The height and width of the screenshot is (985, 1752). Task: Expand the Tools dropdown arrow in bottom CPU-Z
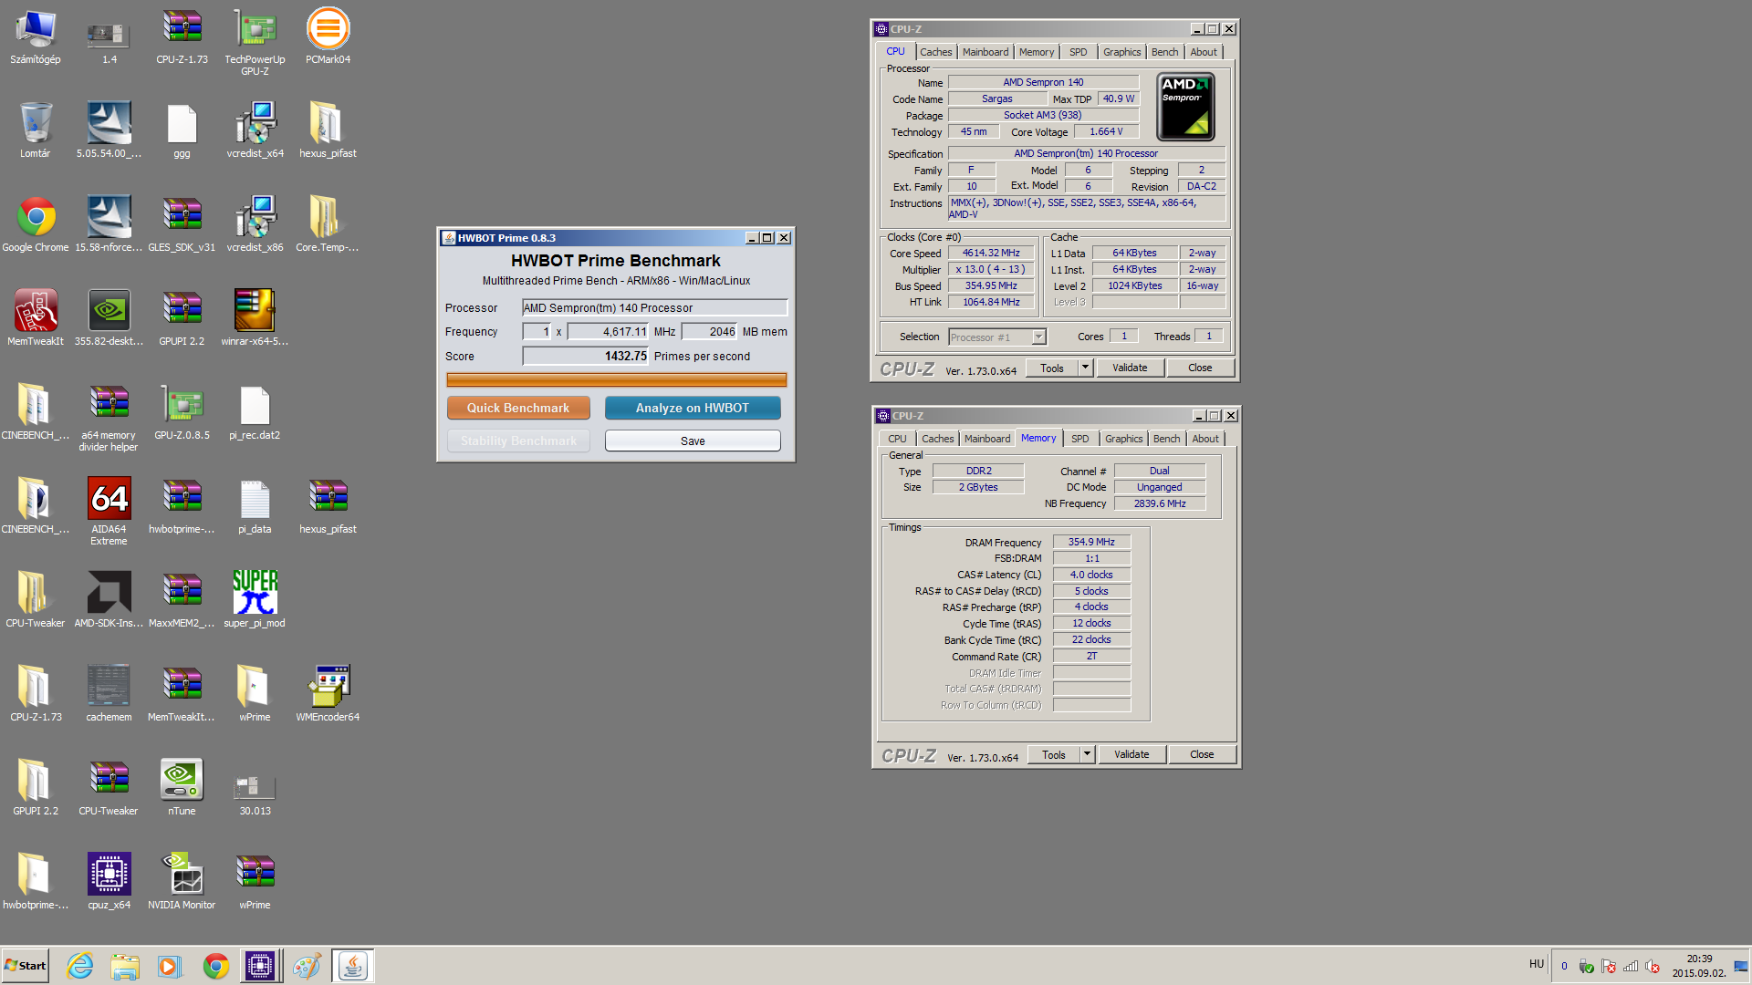(x=1088, y=754)
